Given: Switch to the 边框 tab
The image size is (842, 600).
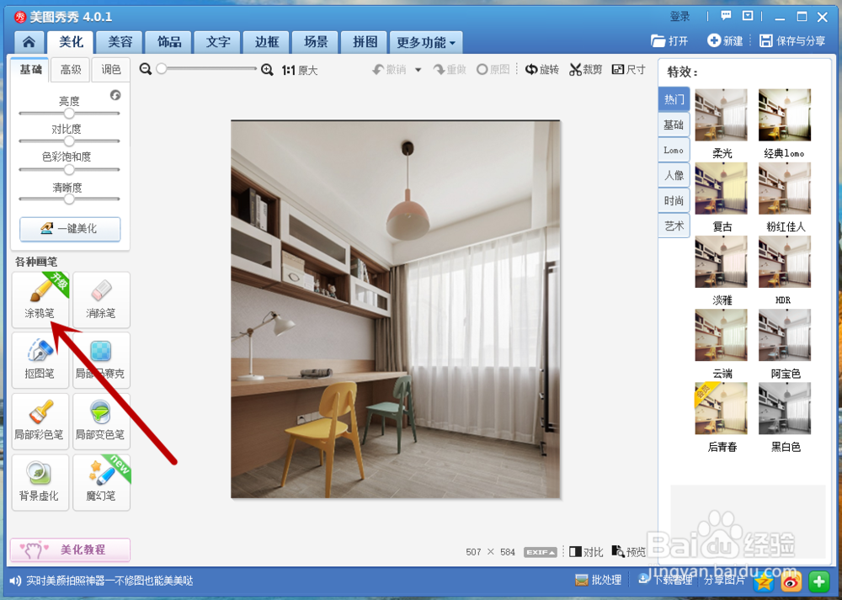Looking at the screenshot, I should coord(267,42).
